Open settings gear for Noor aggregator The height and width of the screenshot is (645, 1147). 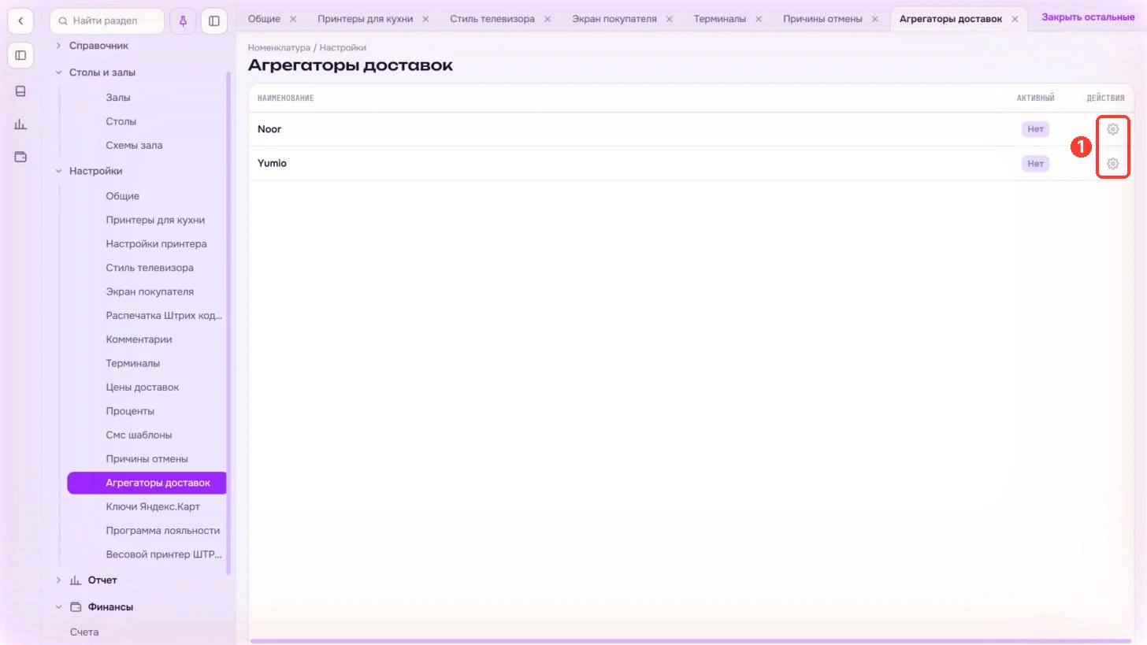pos(1112,129)
